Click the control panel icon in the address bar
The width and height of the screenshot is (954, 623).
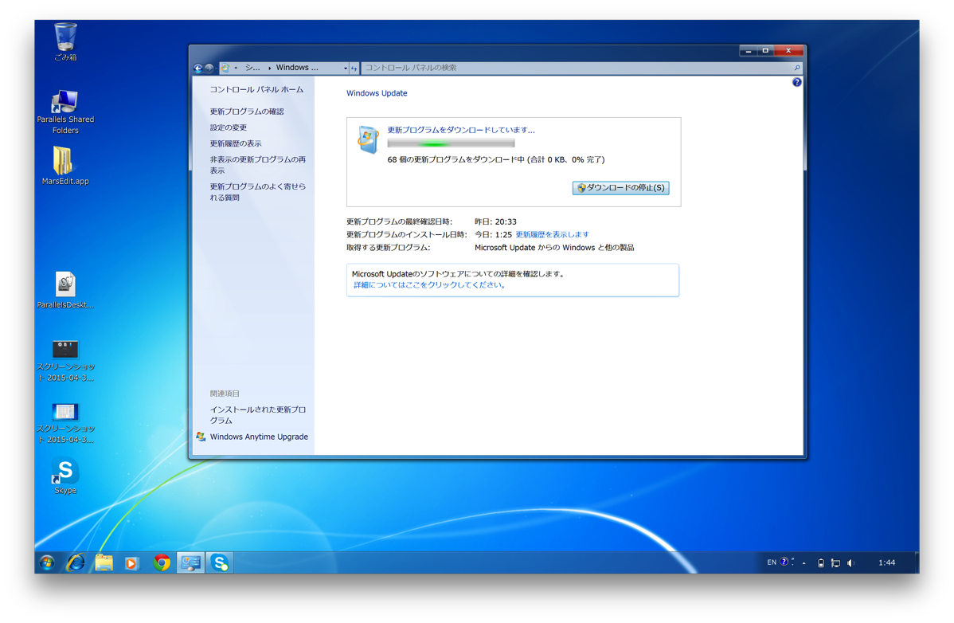(227, 68)
